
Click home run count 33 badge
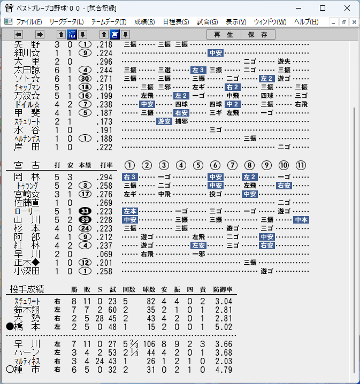85,211
